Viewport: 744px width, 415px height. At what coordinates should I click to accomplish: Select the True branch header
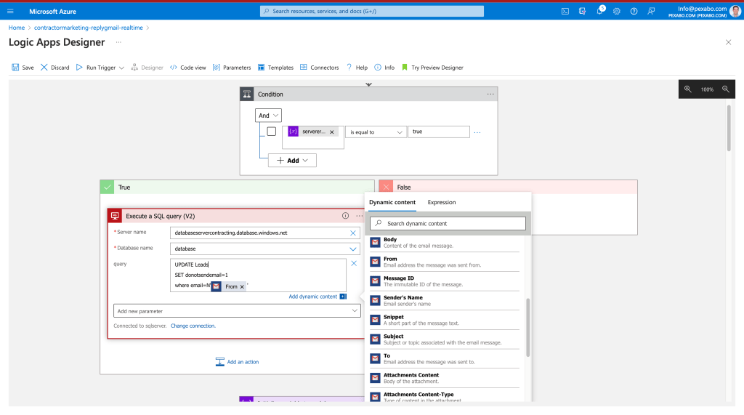(x=238, y=187)
